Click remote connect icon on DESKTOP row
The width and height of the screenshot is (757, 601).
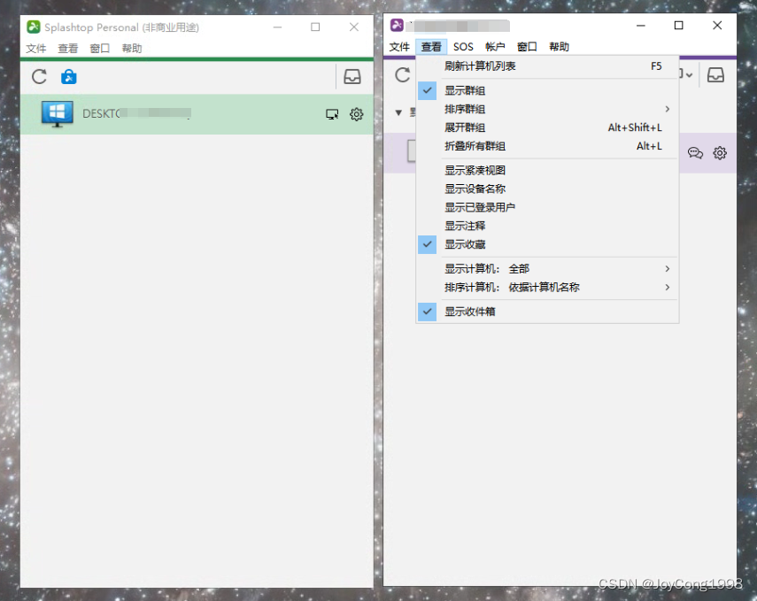coord(332,114)
